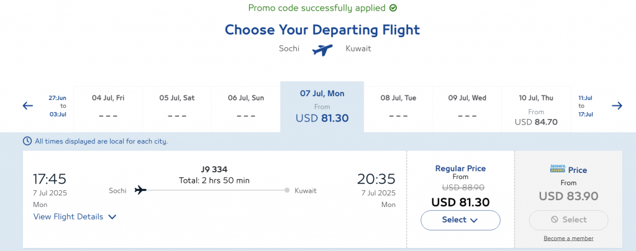Open the Regular Price Select dropdown
This screenshot has width=636, height=251.
pyautogui.click(x=460, y=220)
